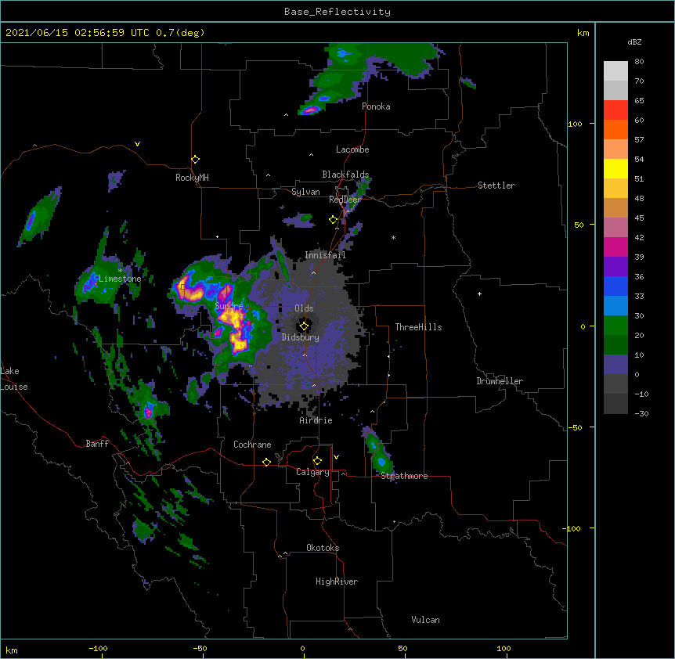
Task: Click the Sylvan label
Action: click(x=305, y=192)
